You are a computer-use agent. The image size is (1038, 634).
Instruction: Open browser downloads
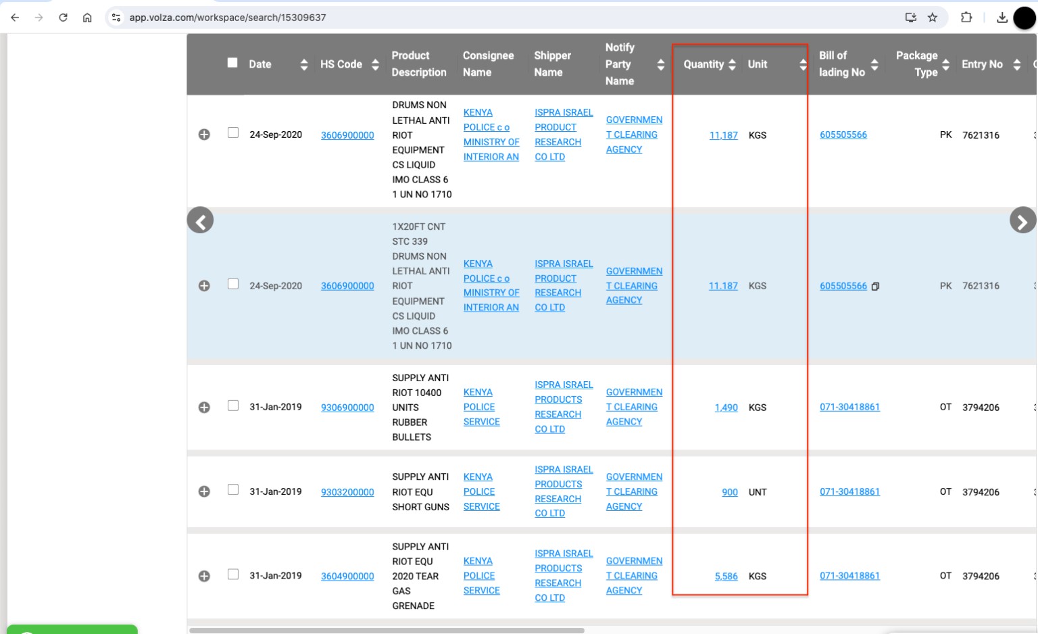coord(1002,18)
